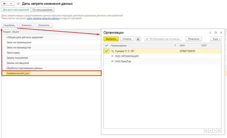Image resolution: width=227 pixels, height=138 pixels.
Task: Click the yellow Выбрать button
Action: coord(111,39)
